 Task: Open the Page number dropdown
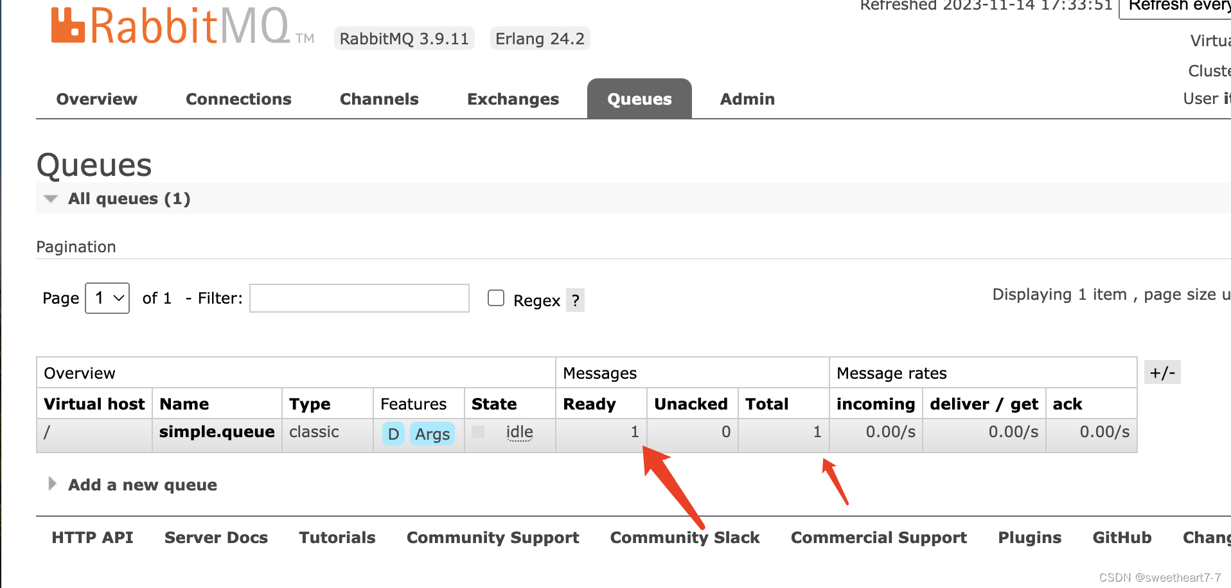(x=107, y=298)
